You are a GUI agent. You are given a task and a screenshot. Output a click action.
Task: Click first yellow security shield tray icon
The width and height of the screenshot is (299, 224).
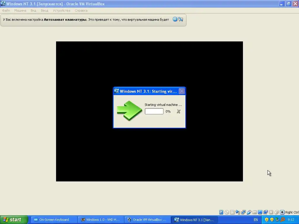pyautogui.click(x=267, y=220)
